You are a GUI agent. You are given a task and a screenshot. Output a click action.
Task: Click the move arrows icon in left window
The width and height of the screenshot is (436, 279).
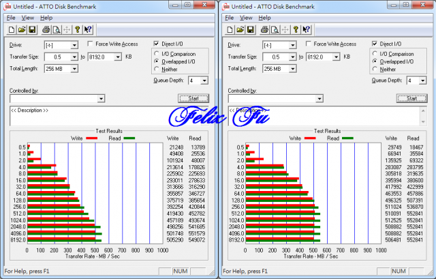click(x=67, y=29)
